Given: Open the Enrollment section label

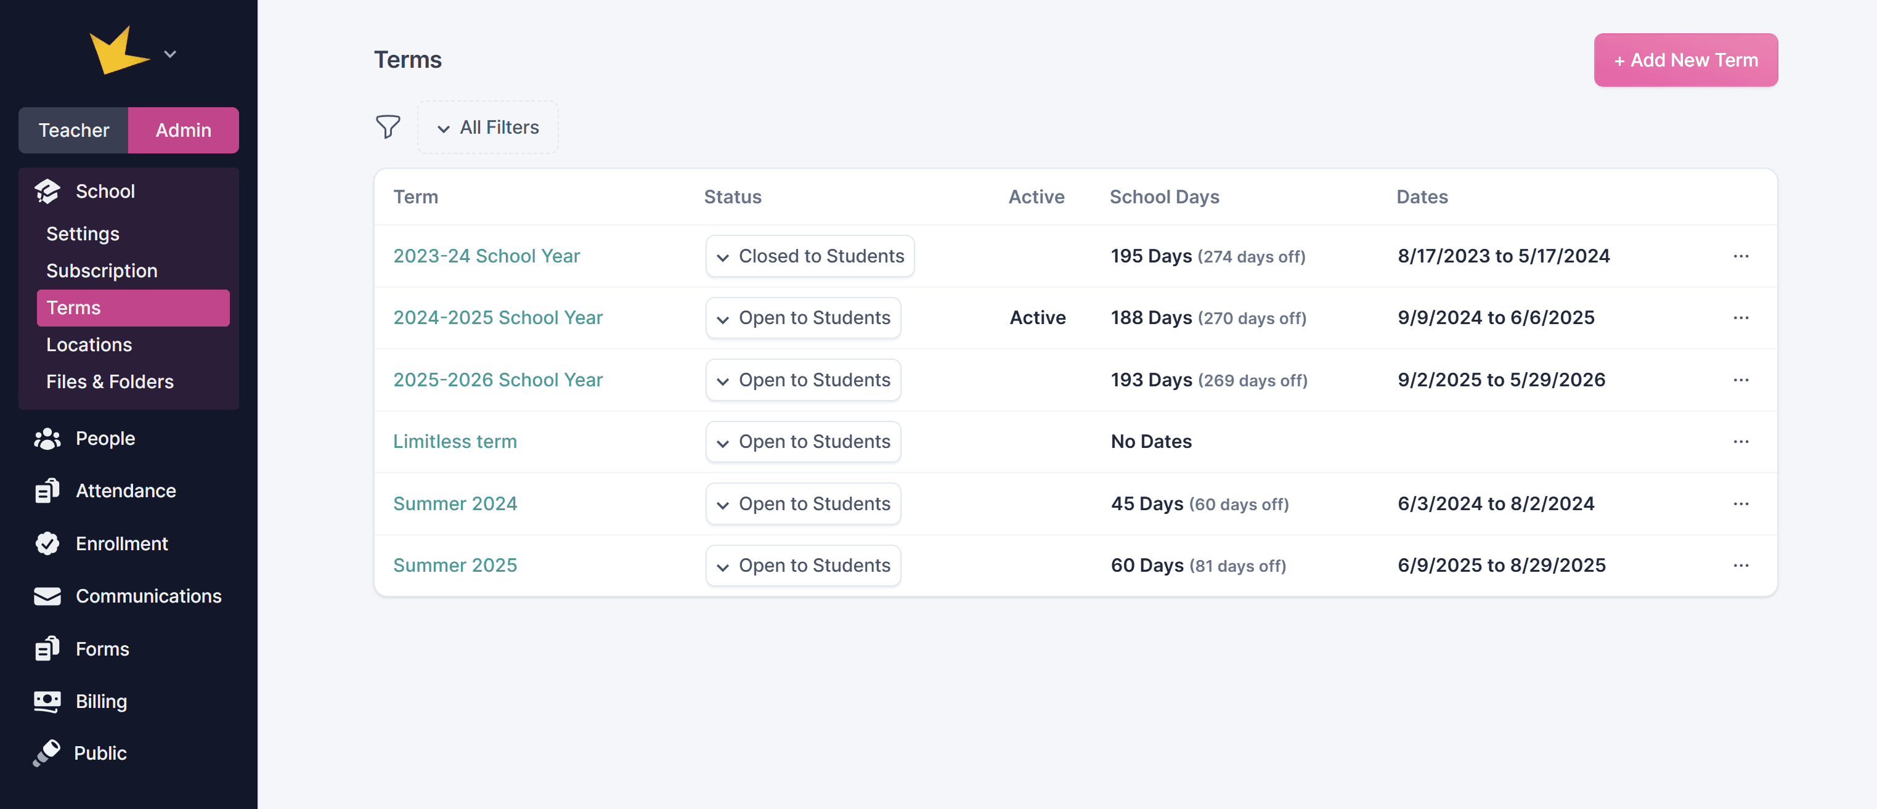Looking at the screenshot, I should point(121,543).
